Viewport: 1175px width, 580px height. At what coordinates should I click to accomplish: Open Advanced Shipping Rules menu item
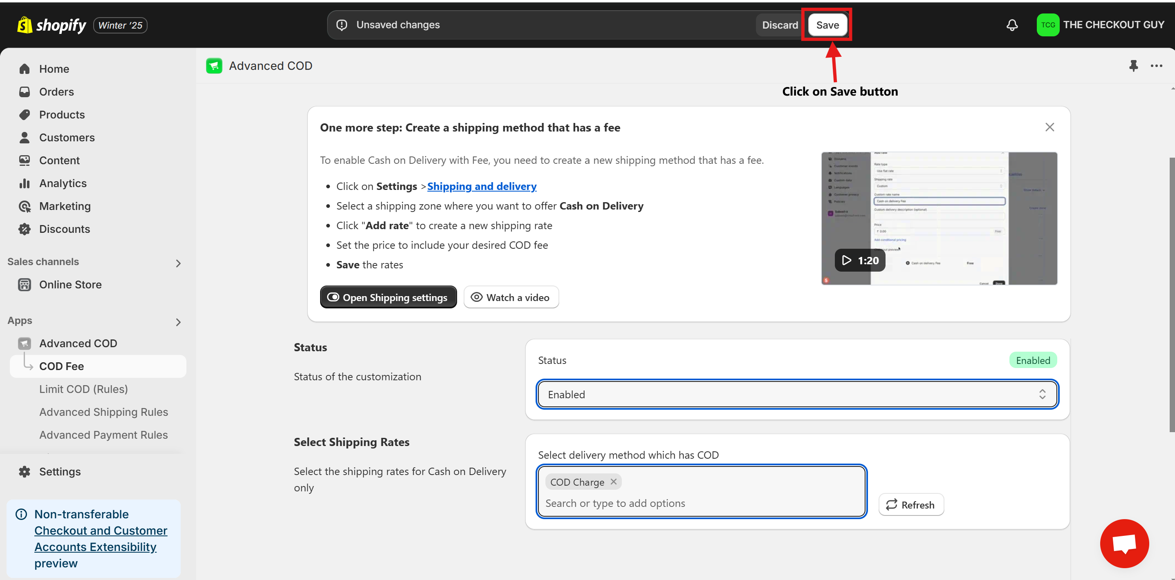(103, 412)
